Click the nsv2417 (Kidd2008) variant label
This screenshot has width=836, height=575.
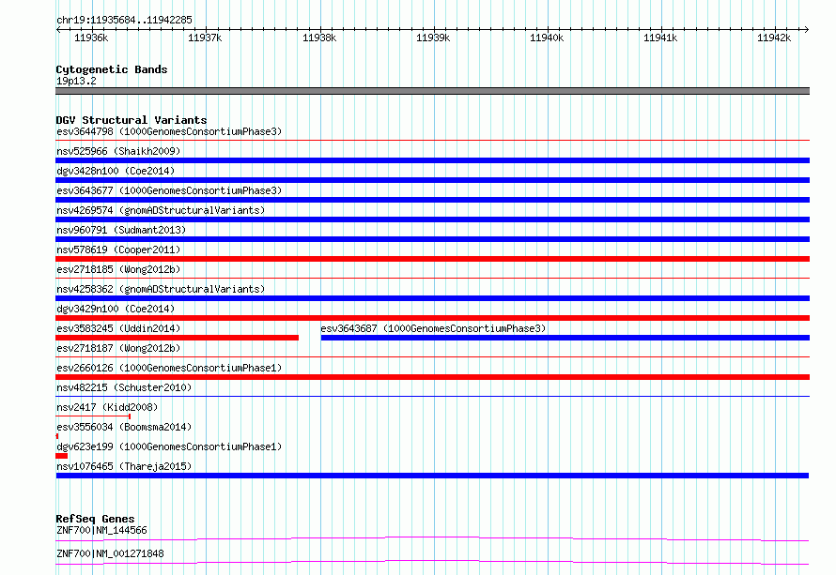pos(107,407)
